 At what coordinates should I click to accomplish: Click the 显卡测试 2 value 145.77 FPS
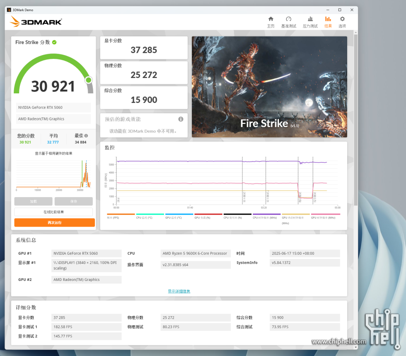87,336
